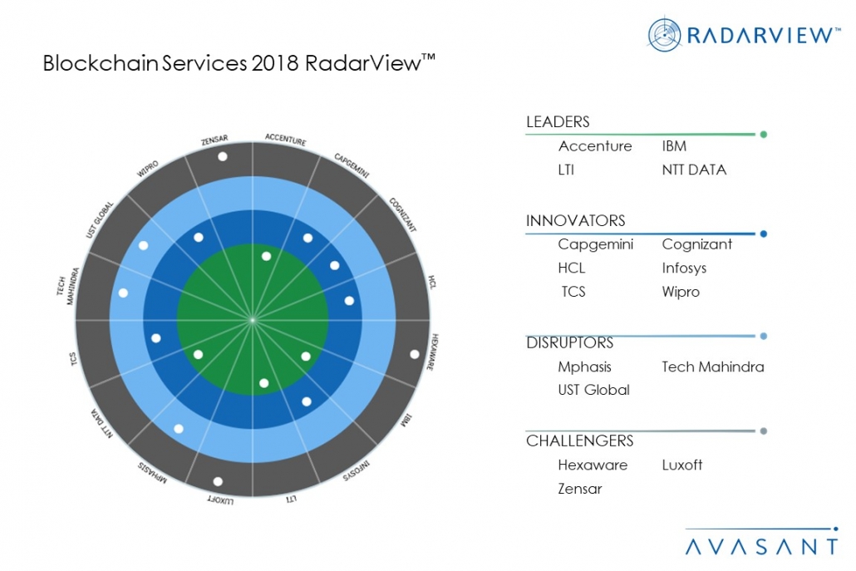
Task: Click the center point of the radar chart
Action: coord(253,319)
